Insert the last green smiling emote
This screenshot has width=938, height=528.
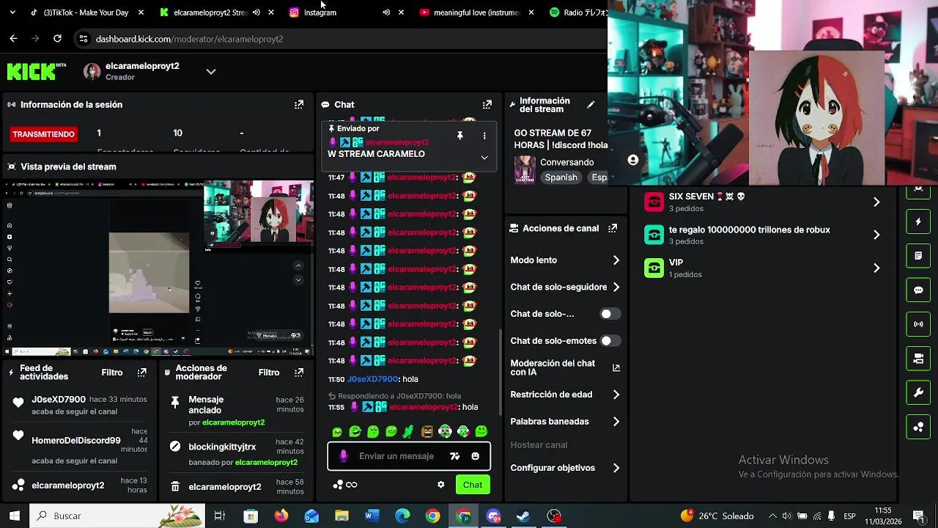click(481, 432)
